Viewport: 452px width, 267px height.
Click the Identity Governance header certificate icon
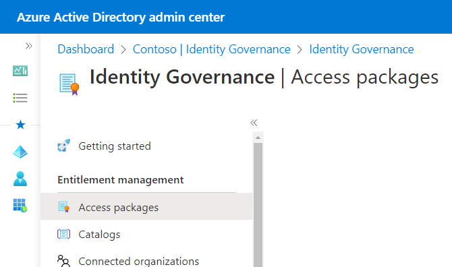69,84
